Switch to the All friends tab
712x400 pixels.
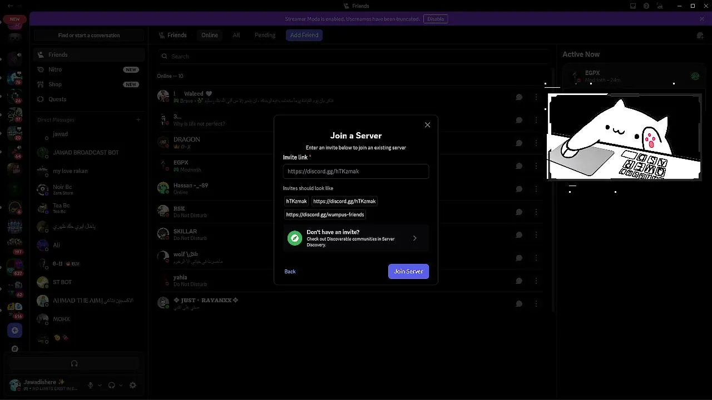pos(236,35)
